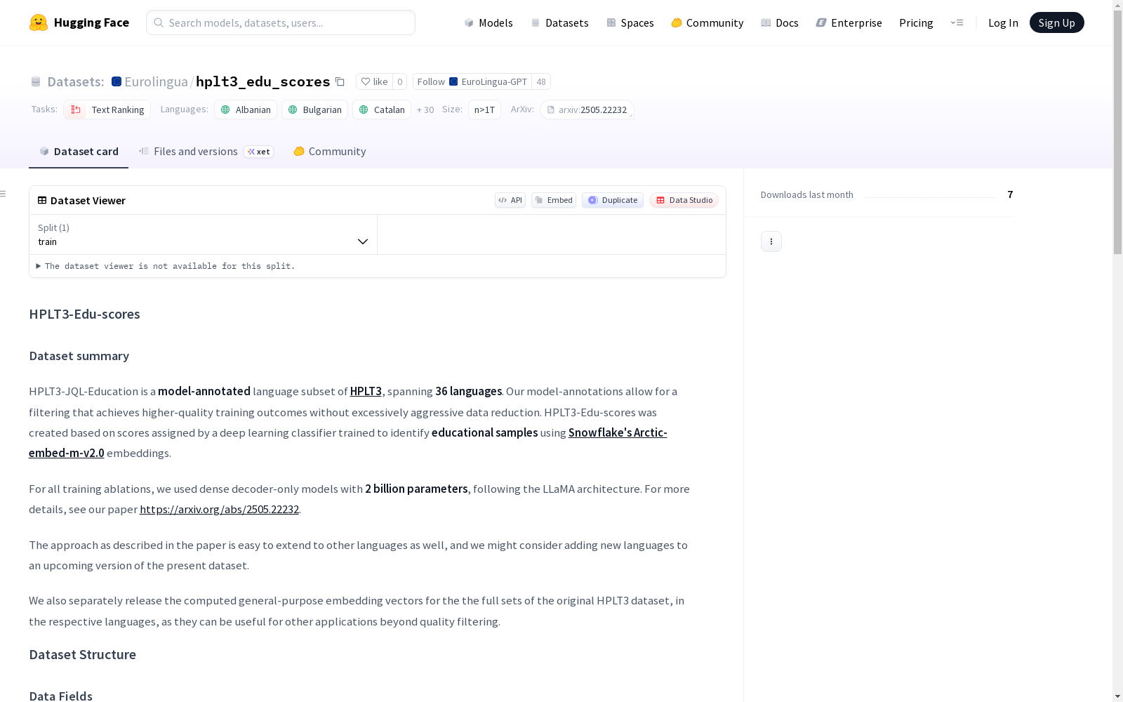The height and width of the screenshot is (702, 1123).
Task: Click the HPLT3-Edu-scores heading
Action: click(x=84, y=314)
